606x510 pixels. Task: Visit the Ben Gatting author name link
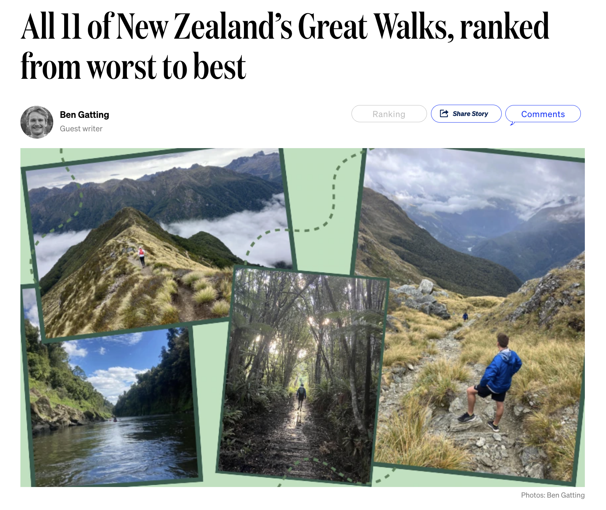coord(84,115)
